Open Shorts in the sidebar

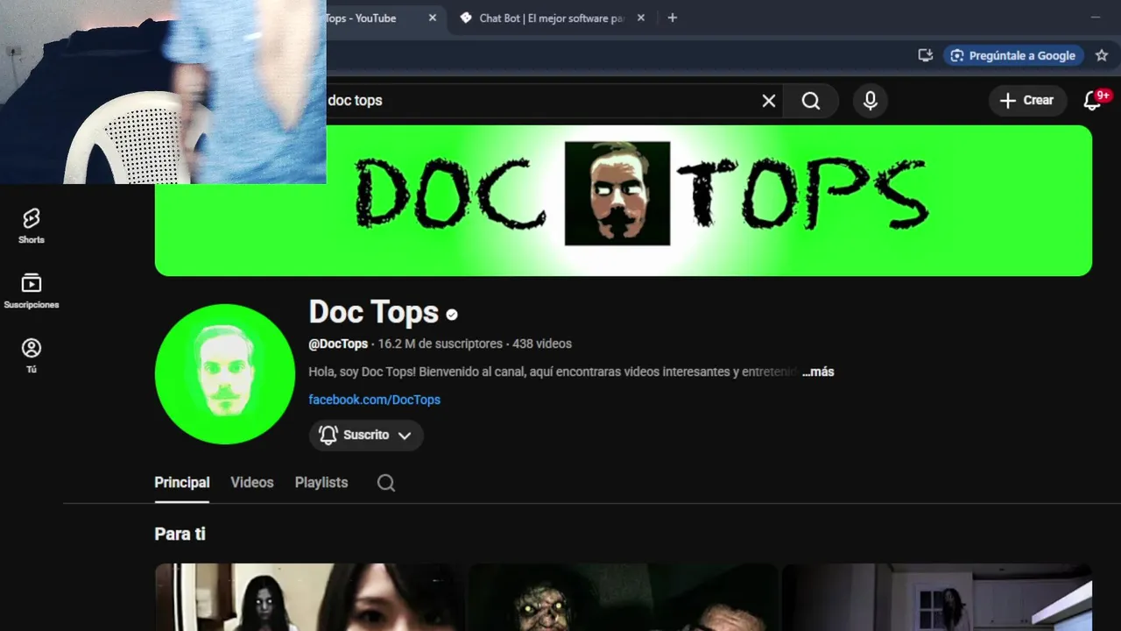pos(32,225)
